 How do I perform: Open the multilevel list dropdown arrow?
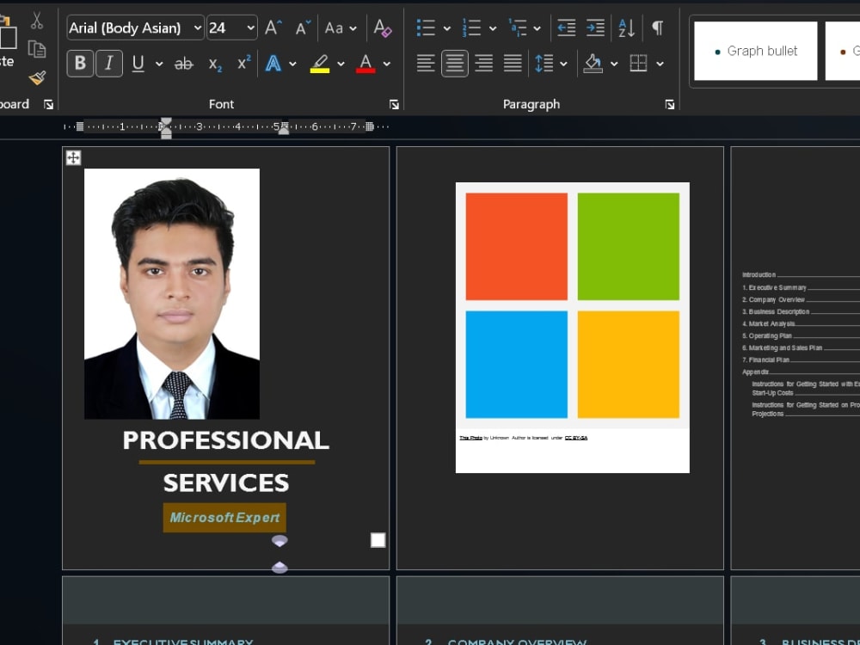point(537,28)
